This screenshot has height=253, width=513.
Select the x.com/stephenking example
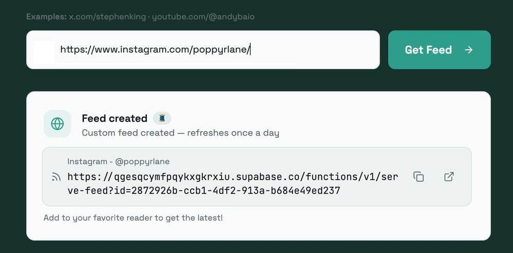coord(108,17)
